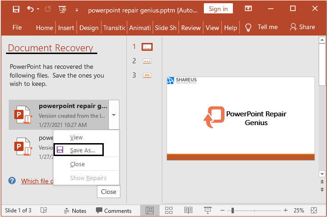Image resolution: width=327 pixels, height=217 pixels.
Task: Click the Tell me search text
Action: [268, 27]
